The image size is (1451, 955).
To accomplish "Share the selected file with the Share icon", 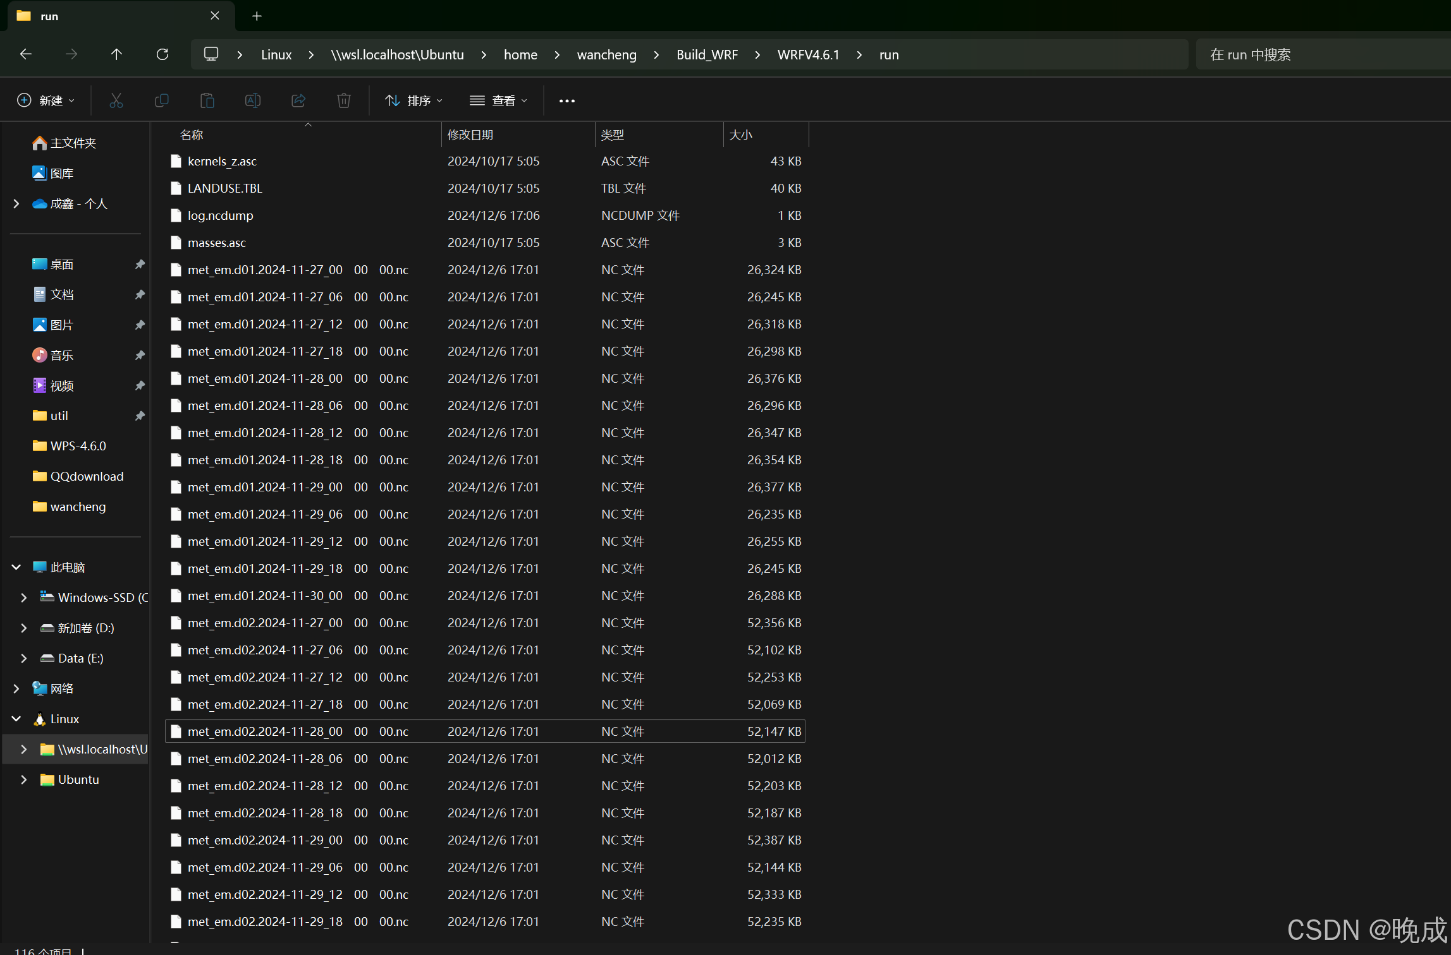I will [298, 100].
